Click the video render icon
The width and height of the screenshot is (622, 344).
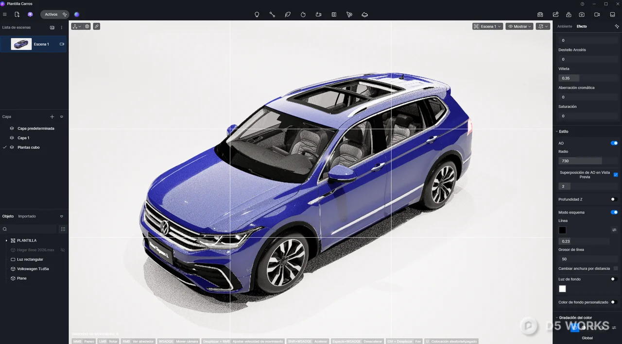tap(597, 15)
